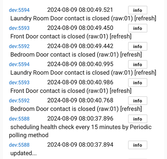This screenshot has width=167, height=159.
Task: Click info button for 08:00:40.986 entry
Action: coord(137,83)
